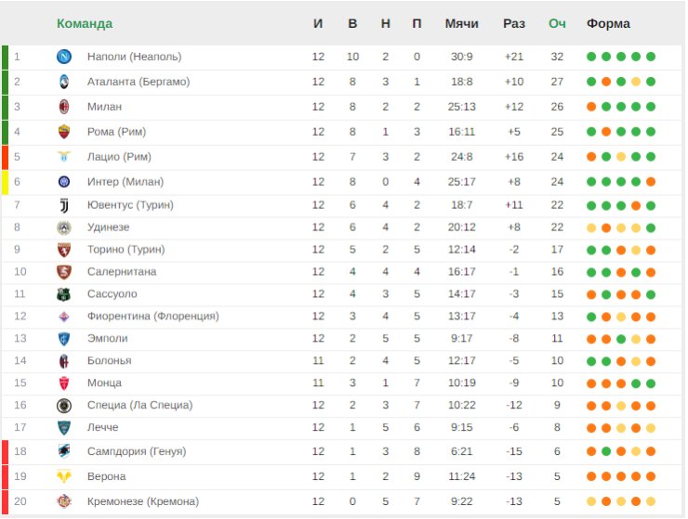
Task: Click the Roma wolf crest icon
Action: click(64, 132)
